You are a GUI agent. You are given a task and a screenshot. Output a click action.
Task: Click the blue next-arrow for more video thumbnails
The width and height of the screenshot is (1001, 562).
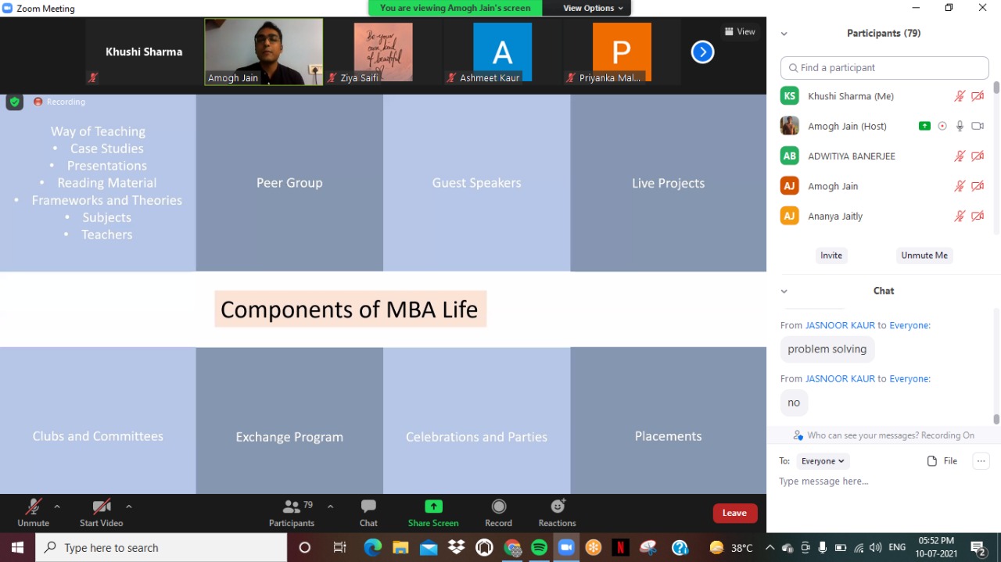click(x=702, y=52)
